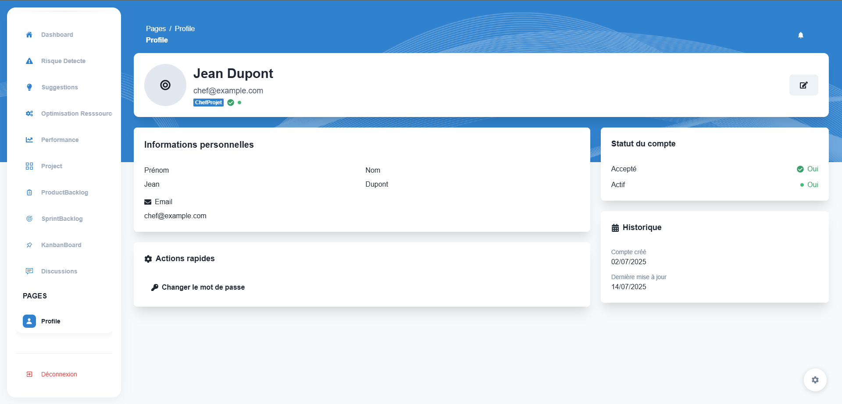The width and height of the screenshot is (842, 404).
Task: Click the Profile breadcrumb item
Action: (x=185, y=28)
